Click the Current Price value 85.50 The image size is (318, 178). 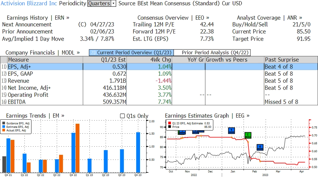click(304, 32)
